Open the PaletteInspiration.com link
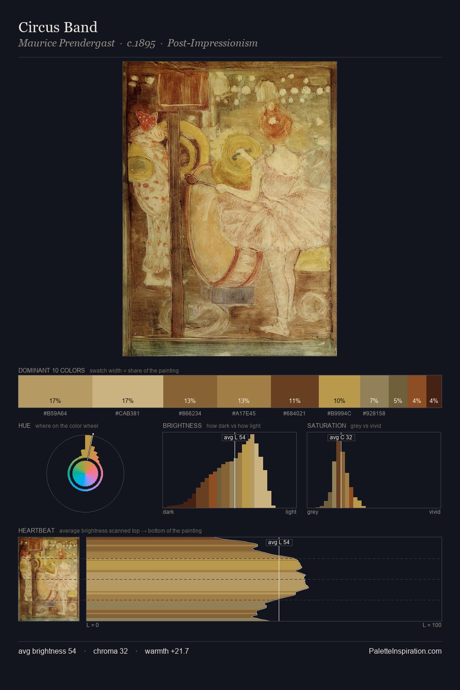 tap(405, 651)
